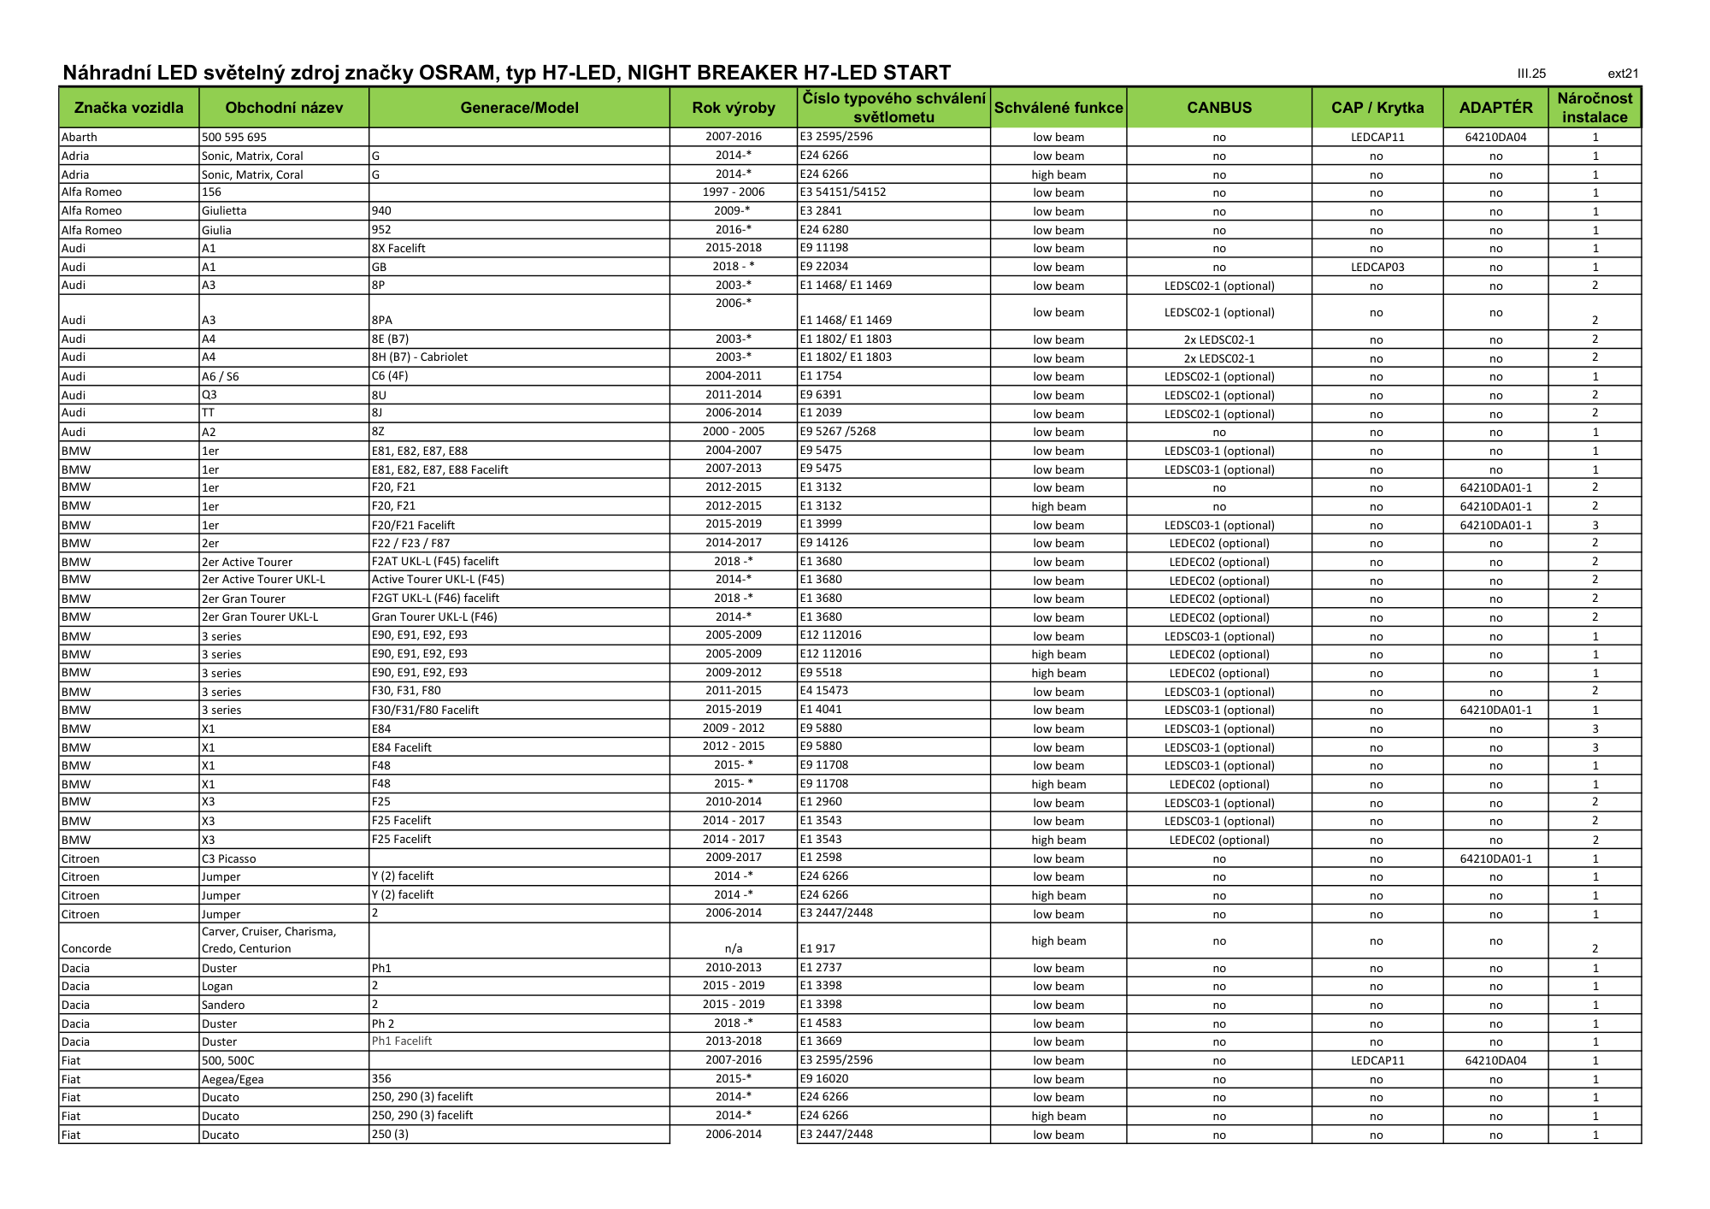Screen dimensions: 1710x1209
Task: Click the 'CAP / Krytka' column header
Action: [1377, 108]
